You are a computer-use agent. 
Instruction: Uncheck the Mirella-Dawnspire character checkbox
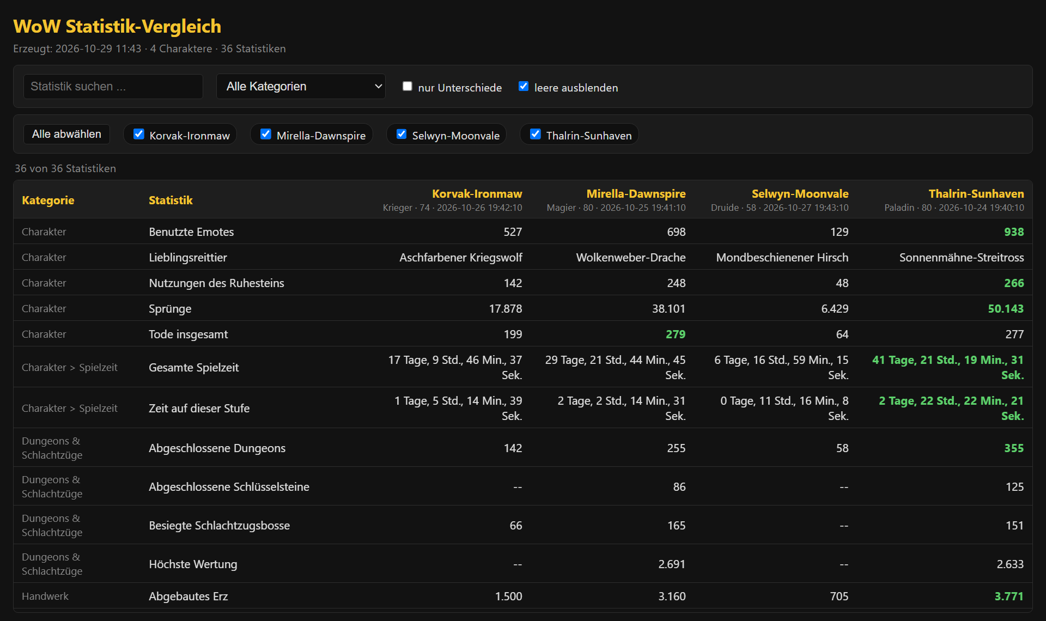(x=266, y=134)
